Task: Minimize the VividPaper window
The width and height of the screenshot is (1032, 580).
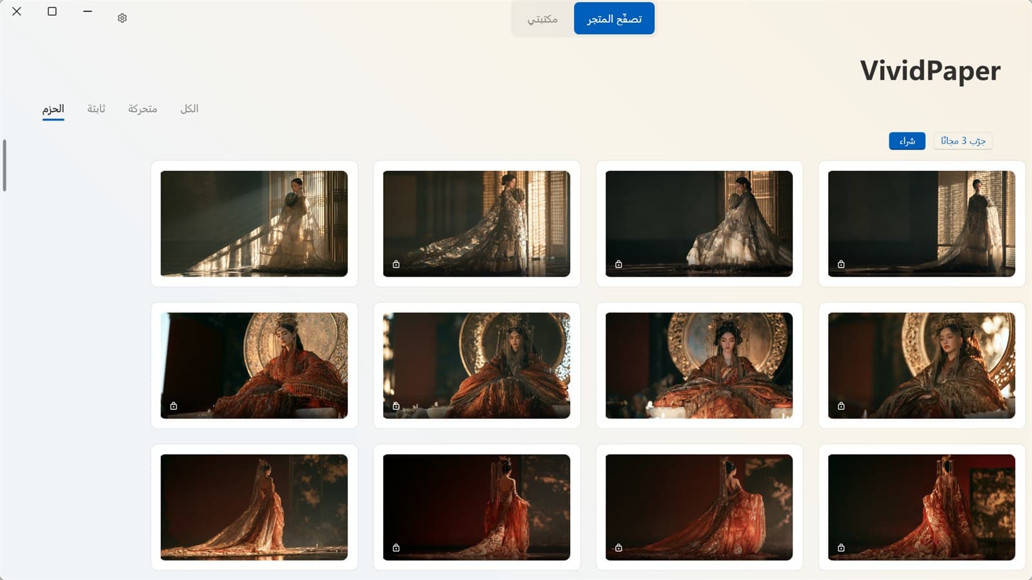Action: click(88, 11)
